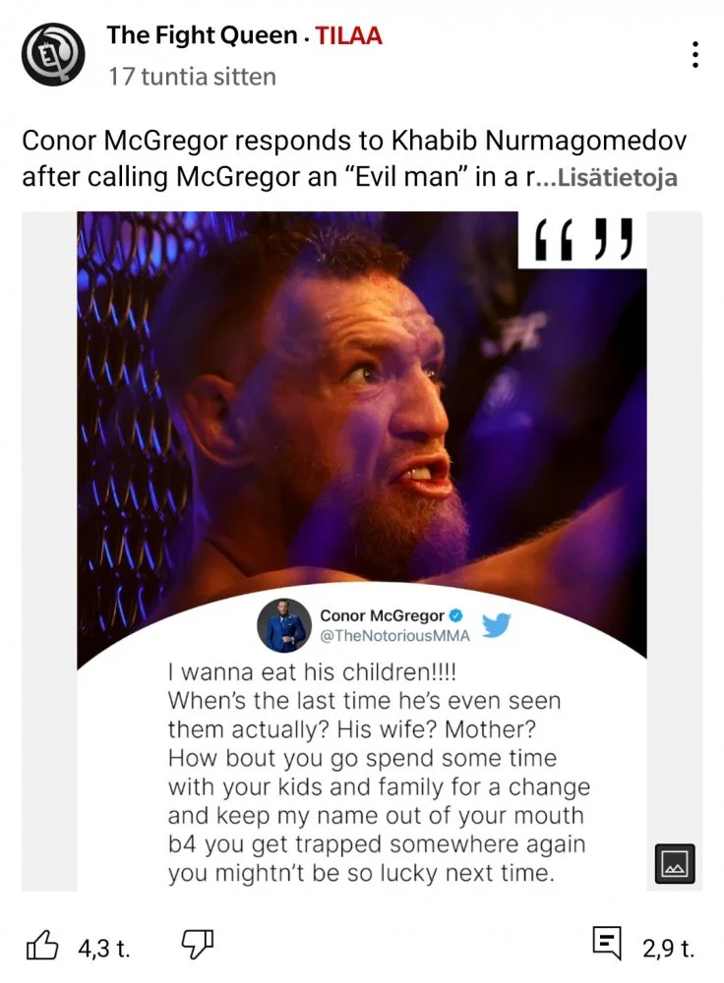Click the 17 tuntia sitten timestamp
Screen dimensions: 724x983
pyautogui.click(x=192, y=77)
